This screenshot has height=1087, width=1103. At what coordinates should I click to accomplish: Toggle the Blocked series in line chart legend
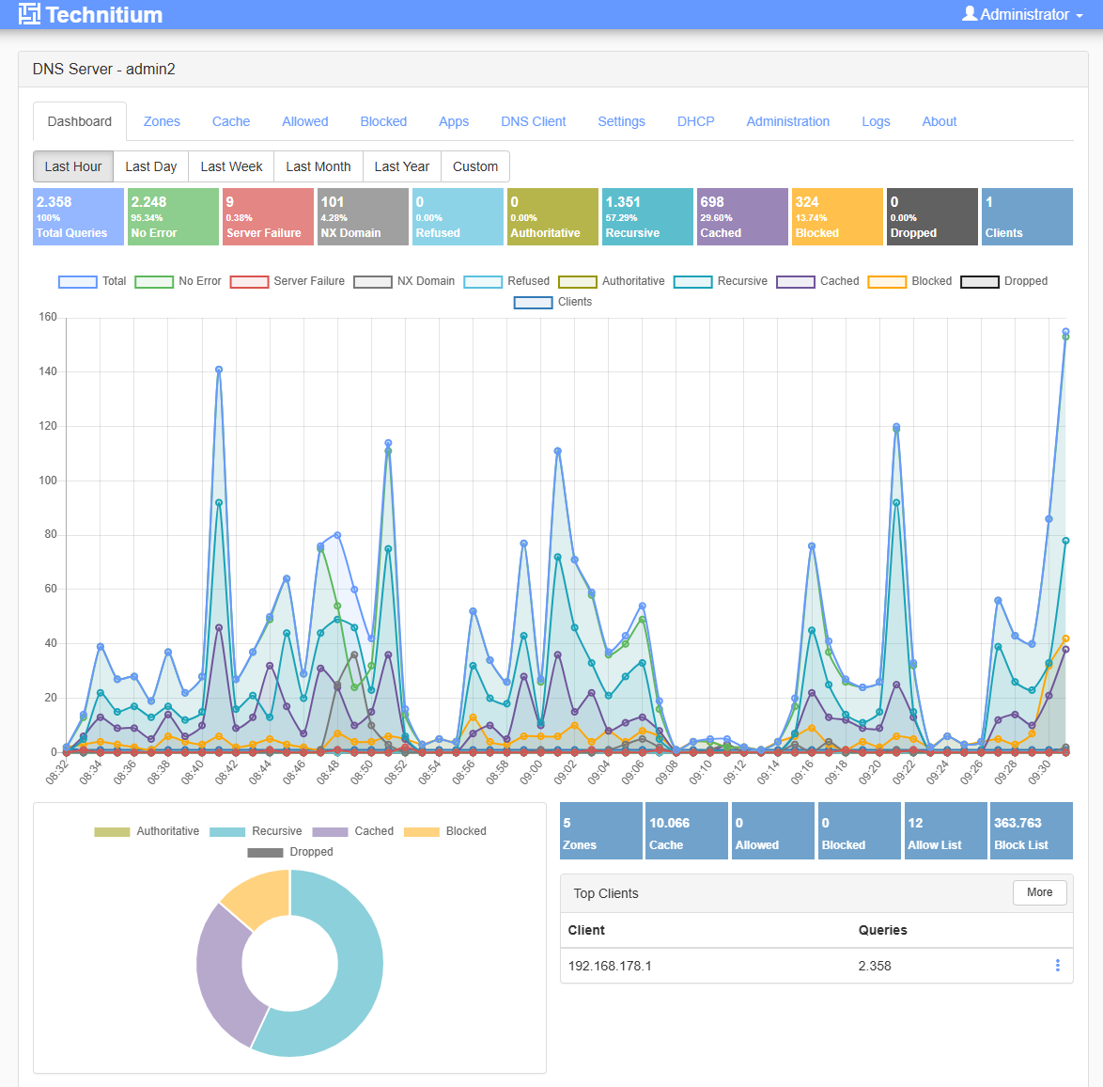909,281
